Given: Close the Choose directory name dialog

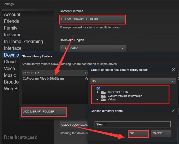Looking at the screenshot, I should [x=173, y=111].
